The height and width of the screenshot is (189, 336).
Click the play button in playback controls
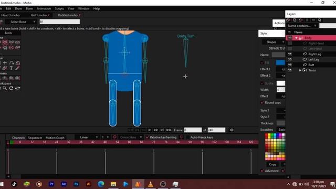pyautogui.click(x=150, y=130)
